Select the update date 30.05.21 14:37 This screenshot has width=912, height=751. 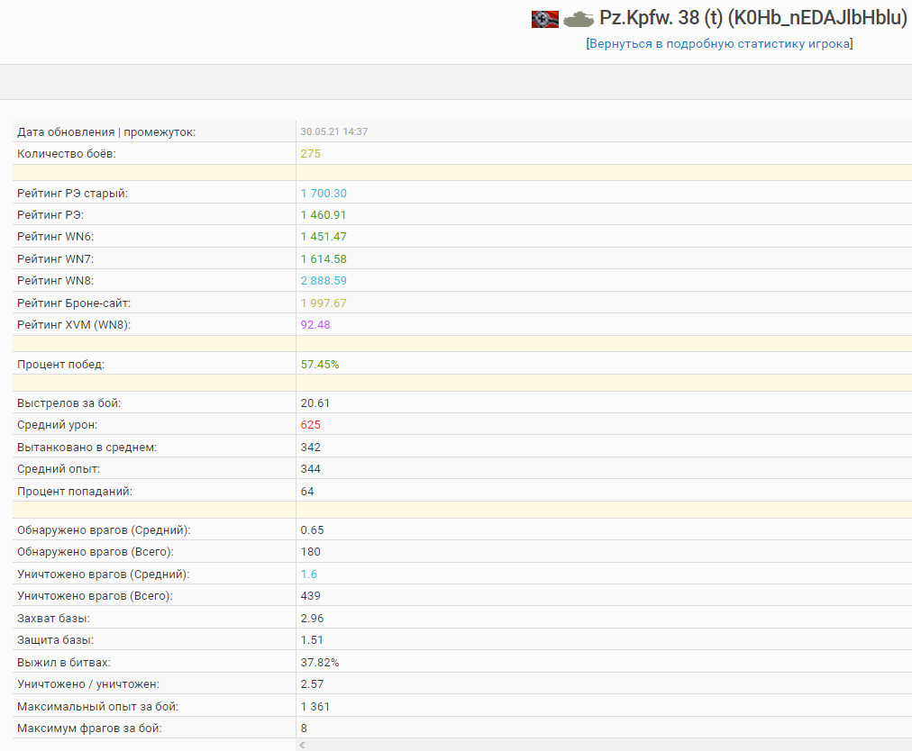click(x=333, y=131)
